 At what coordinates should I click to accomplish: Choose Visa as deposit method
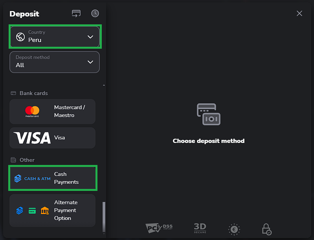coord(59,138)
